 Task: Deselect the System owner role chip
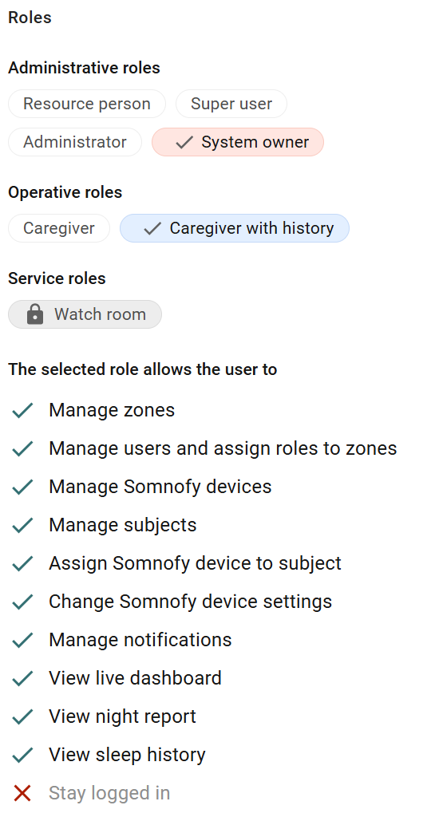click(238, 142)
